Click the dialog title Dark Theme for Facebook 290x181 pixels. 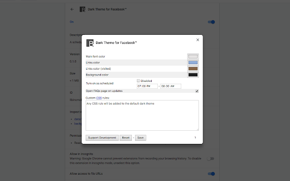[x=116, y=43]
